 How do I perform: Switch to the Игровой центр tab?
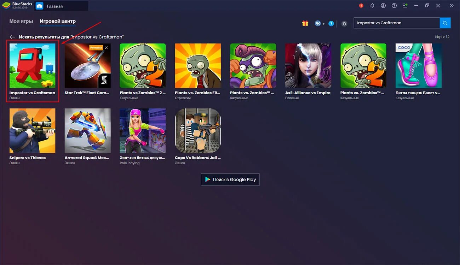point(58,21)
